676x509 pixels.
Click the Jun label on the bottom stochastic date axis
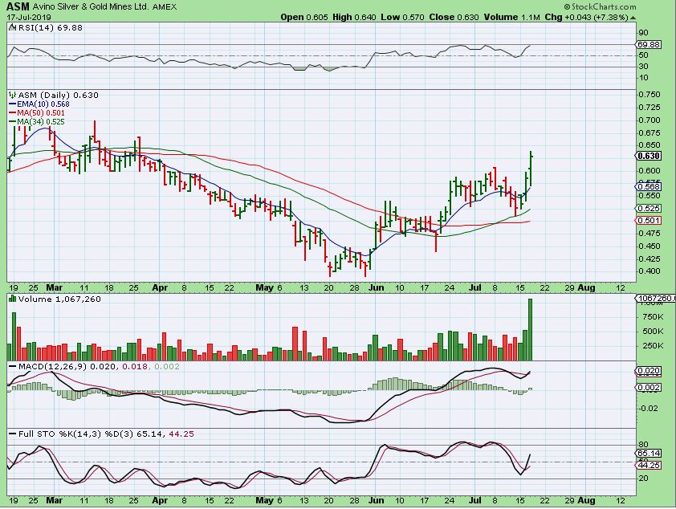point(377,500)
